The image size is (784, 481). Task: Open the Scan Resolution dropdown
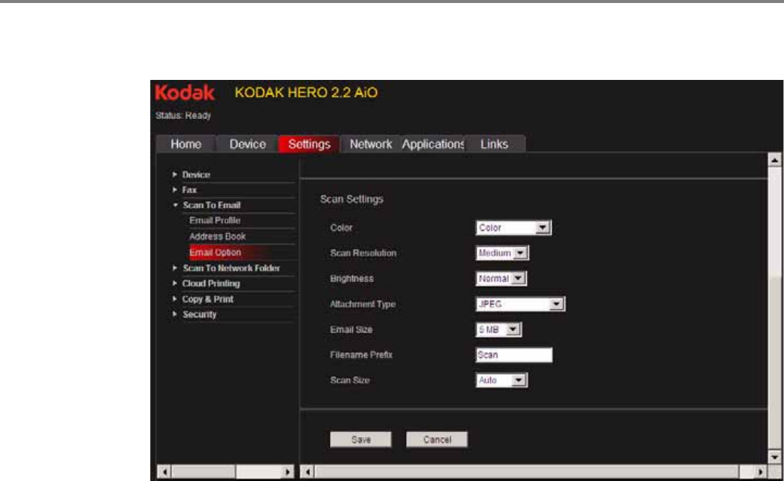pyautogui.click(x=502, y=253)
